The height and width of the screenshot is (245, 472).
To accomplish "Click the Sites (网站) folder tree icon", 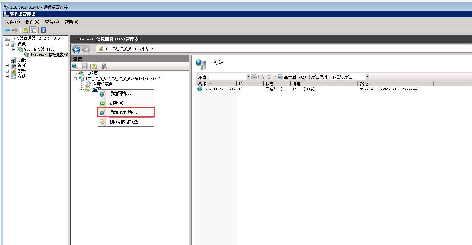I will (88, 89).
